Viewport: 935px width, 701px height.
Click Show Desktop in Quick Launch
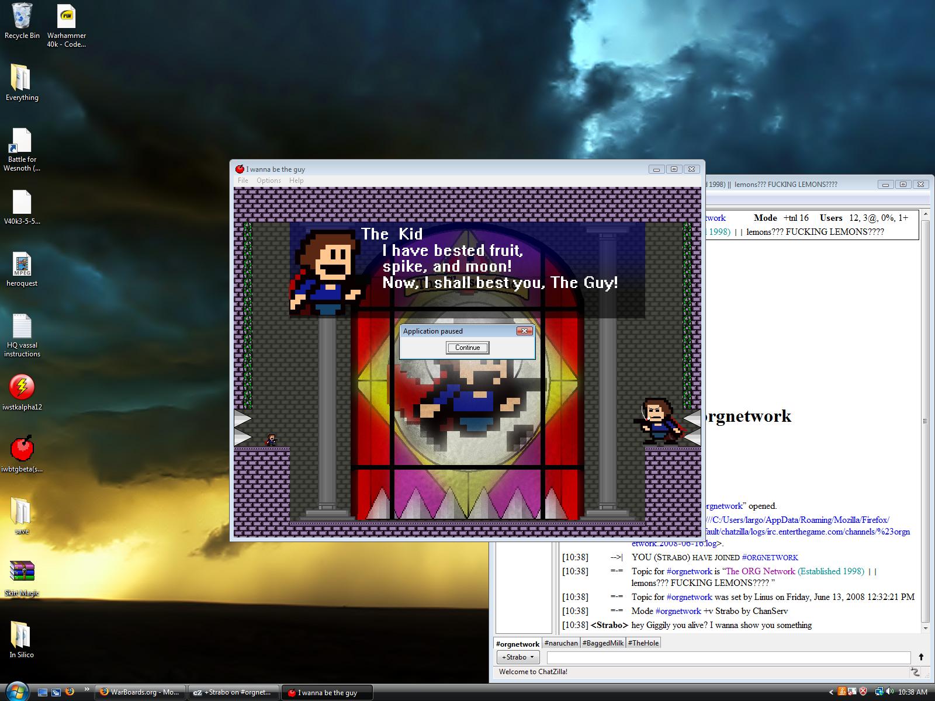point(43,692)
